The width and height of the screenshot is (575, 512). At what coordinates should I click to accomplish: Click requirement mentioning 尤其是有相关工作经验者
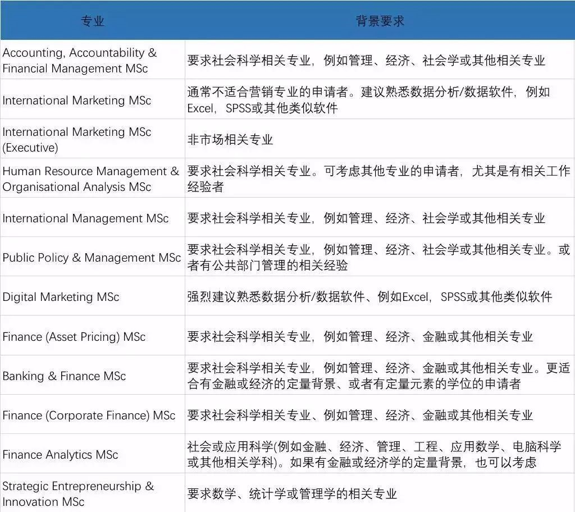tap(378, 179)
